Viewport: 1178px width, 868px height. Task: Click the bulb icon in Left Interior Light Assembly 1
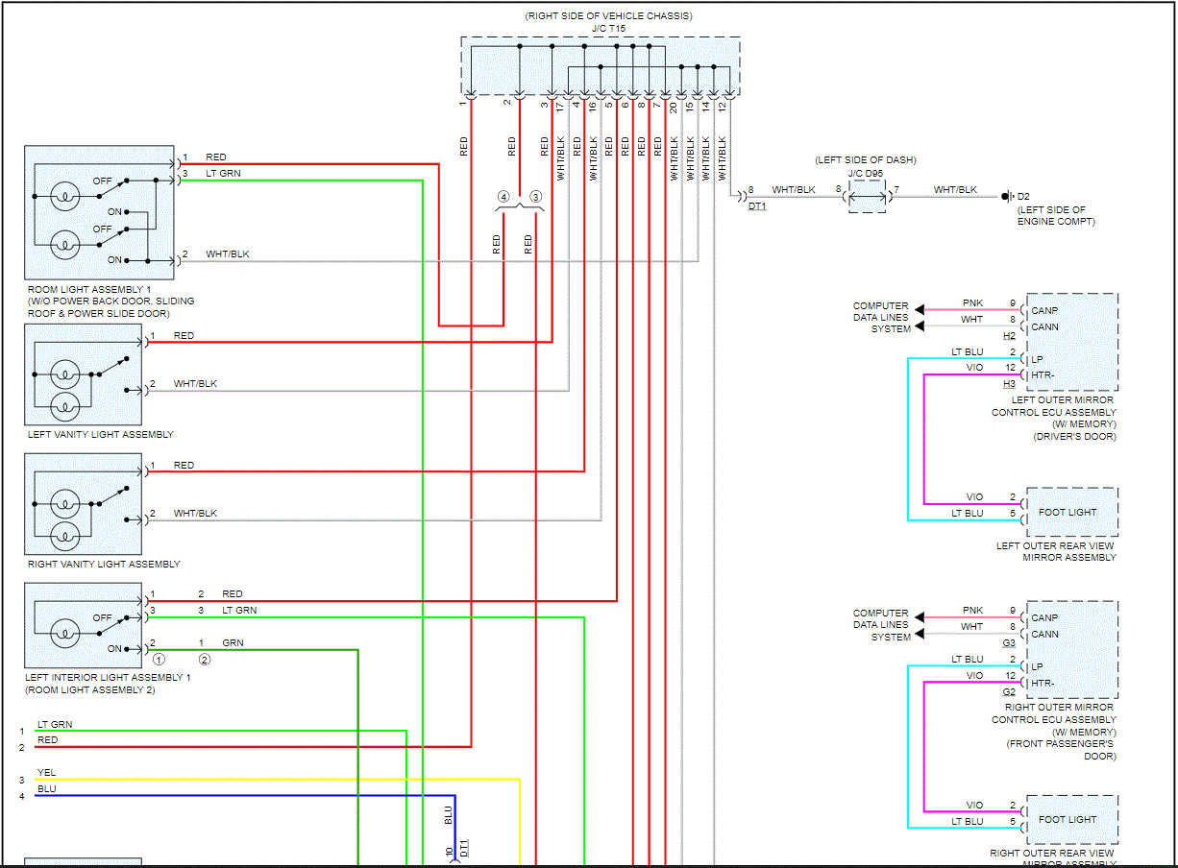click(x=64, y=631)
